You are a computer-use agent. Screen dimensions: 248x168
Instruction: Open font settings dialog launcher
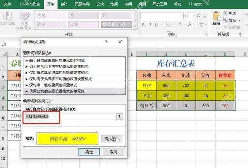(x=207, y=34)
